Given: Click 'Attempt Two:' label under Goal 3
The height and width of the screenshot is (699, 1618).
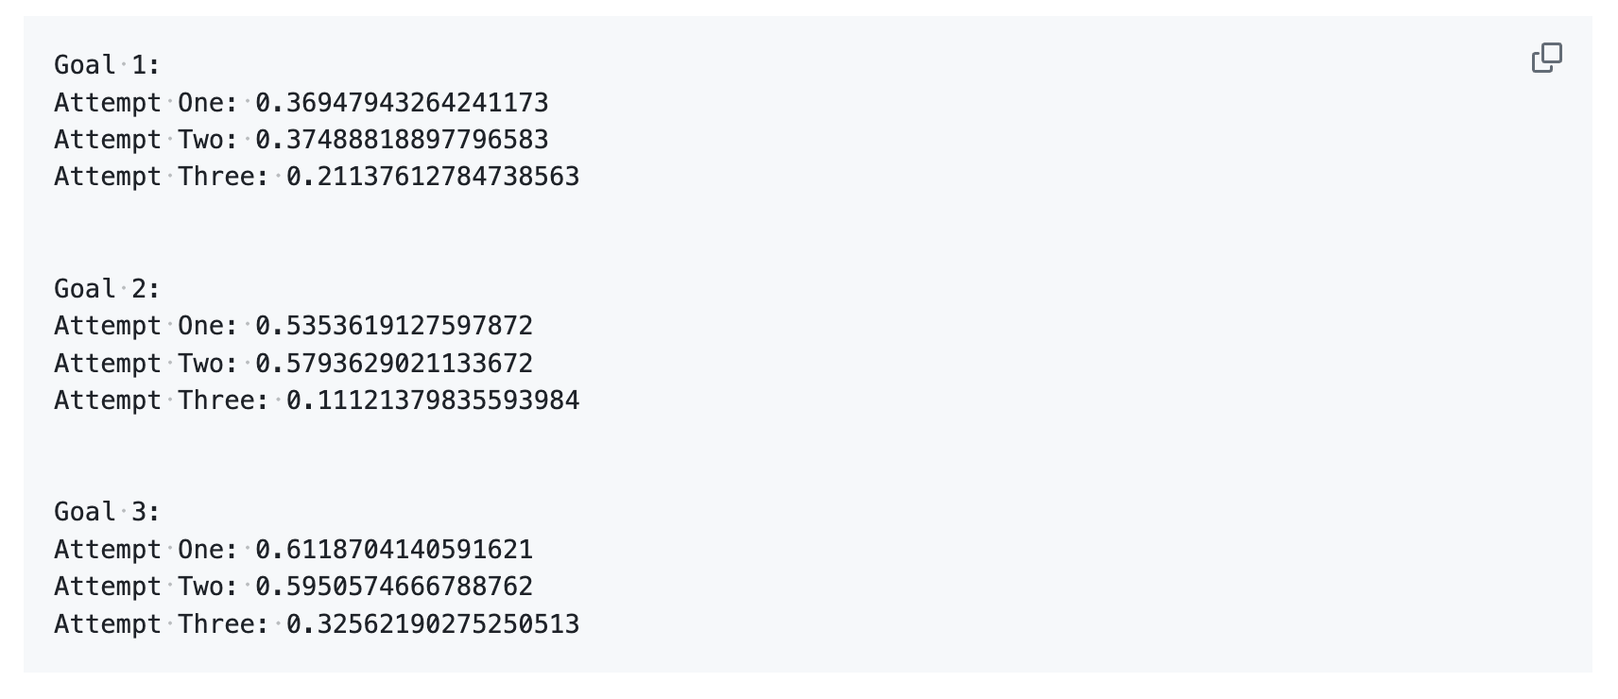Looking at the screenshot, I should [x=146, y=587].
